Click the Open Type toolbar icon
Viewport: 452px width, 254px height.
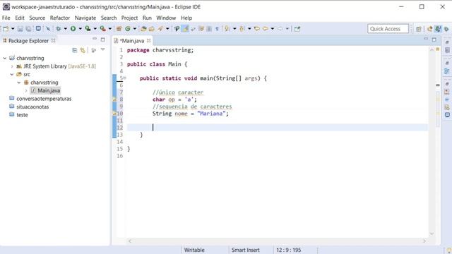(143, 29)
